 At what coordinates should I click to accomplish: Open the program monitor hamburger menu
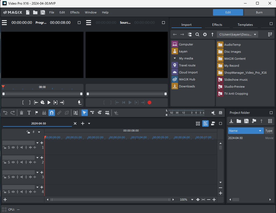click(x=4, y=23)
